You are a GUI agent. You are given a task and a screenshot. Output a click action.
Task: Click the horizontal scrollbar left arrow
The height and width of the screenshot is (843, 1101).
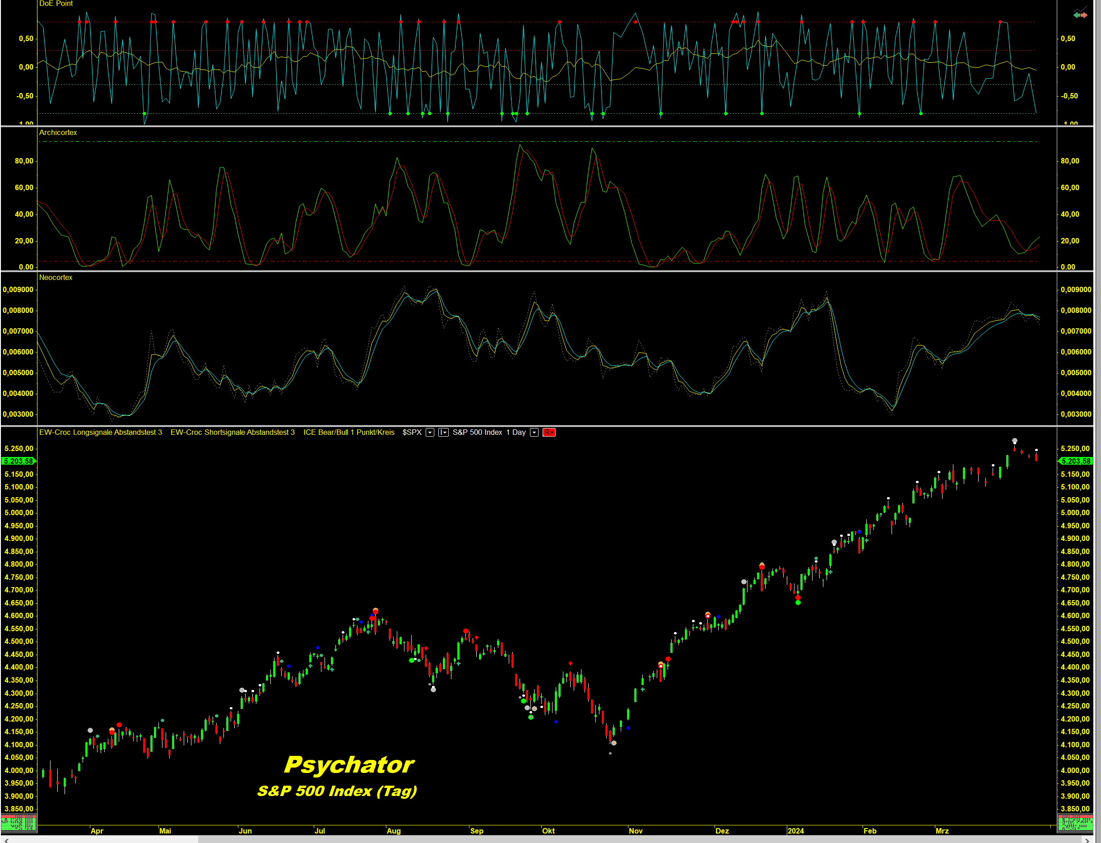(6, 840)
